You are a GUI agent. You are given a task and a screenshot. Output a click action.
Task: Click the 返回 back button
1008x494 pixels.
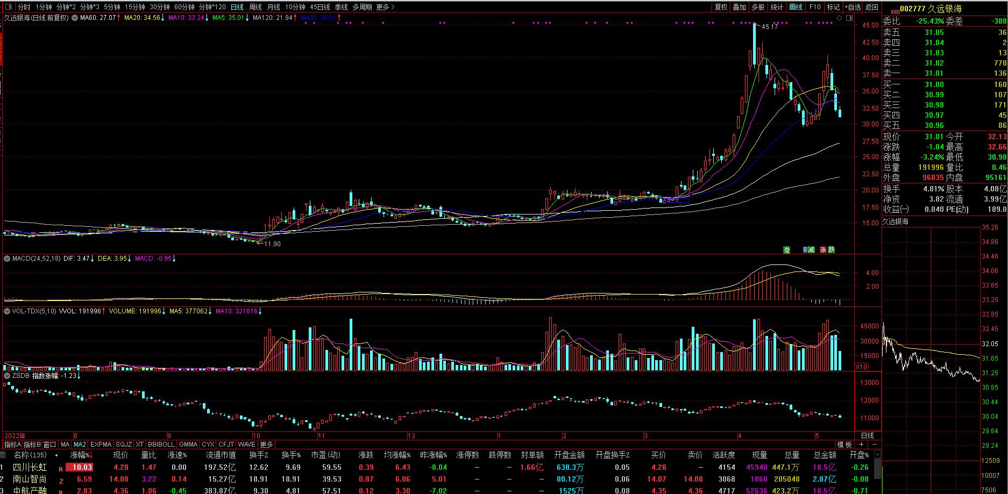pyautogui.click(x=871, y=7)
